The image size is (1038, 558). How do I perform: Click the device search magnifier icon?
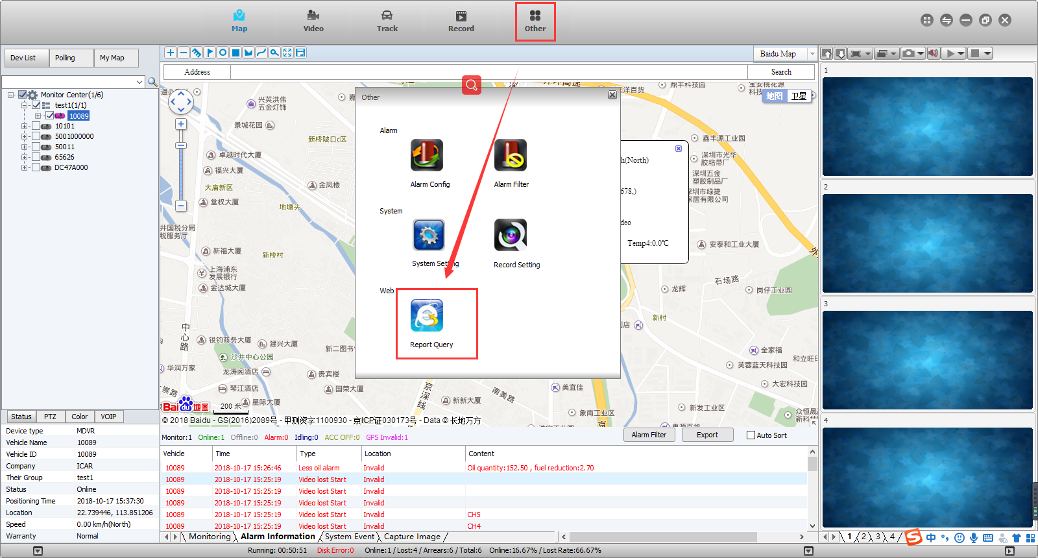pyautogui.click(x=152, y=82)
